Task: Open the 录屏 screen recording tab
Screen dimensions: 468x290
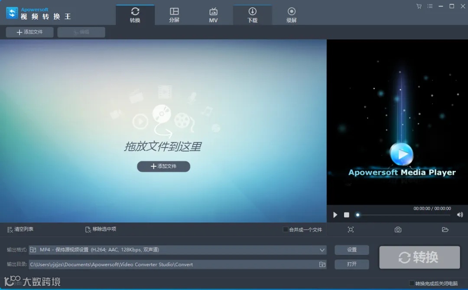Action: [x=291, y=15]
